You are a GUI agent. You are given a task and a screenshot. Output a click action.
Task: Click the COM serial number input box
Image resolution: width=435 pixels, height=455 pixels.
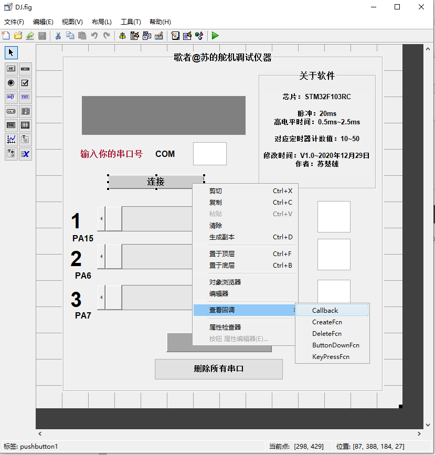coord(209,153)
